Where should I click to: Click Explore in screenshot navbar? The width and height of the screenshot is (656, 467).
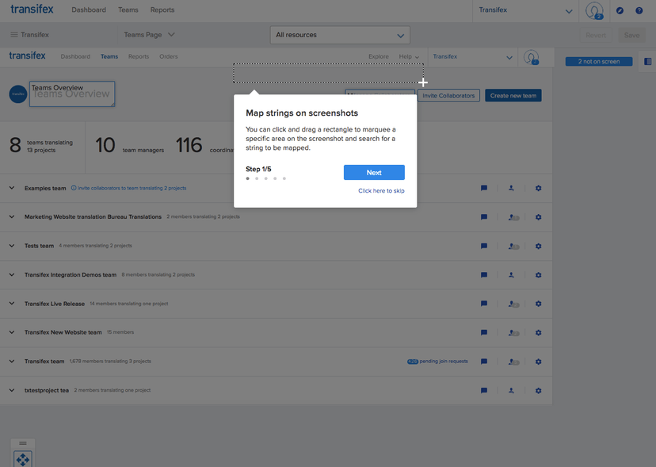[x=379, y=56]
